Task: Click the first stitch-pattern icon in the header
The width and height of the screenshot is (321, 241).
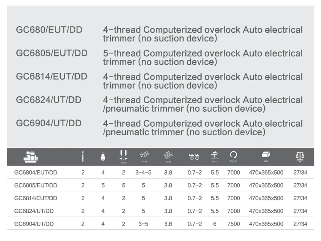Action: 144,156
